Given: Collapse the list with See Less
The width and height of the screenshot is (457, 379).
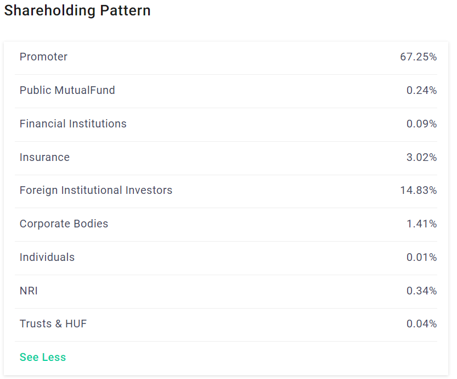Looking at the screenshot, I should click(x=43, y=357).
